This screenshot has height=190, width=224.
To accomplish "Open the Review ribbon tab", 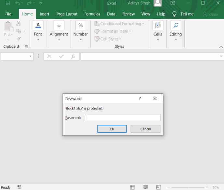I will (128, 14).
